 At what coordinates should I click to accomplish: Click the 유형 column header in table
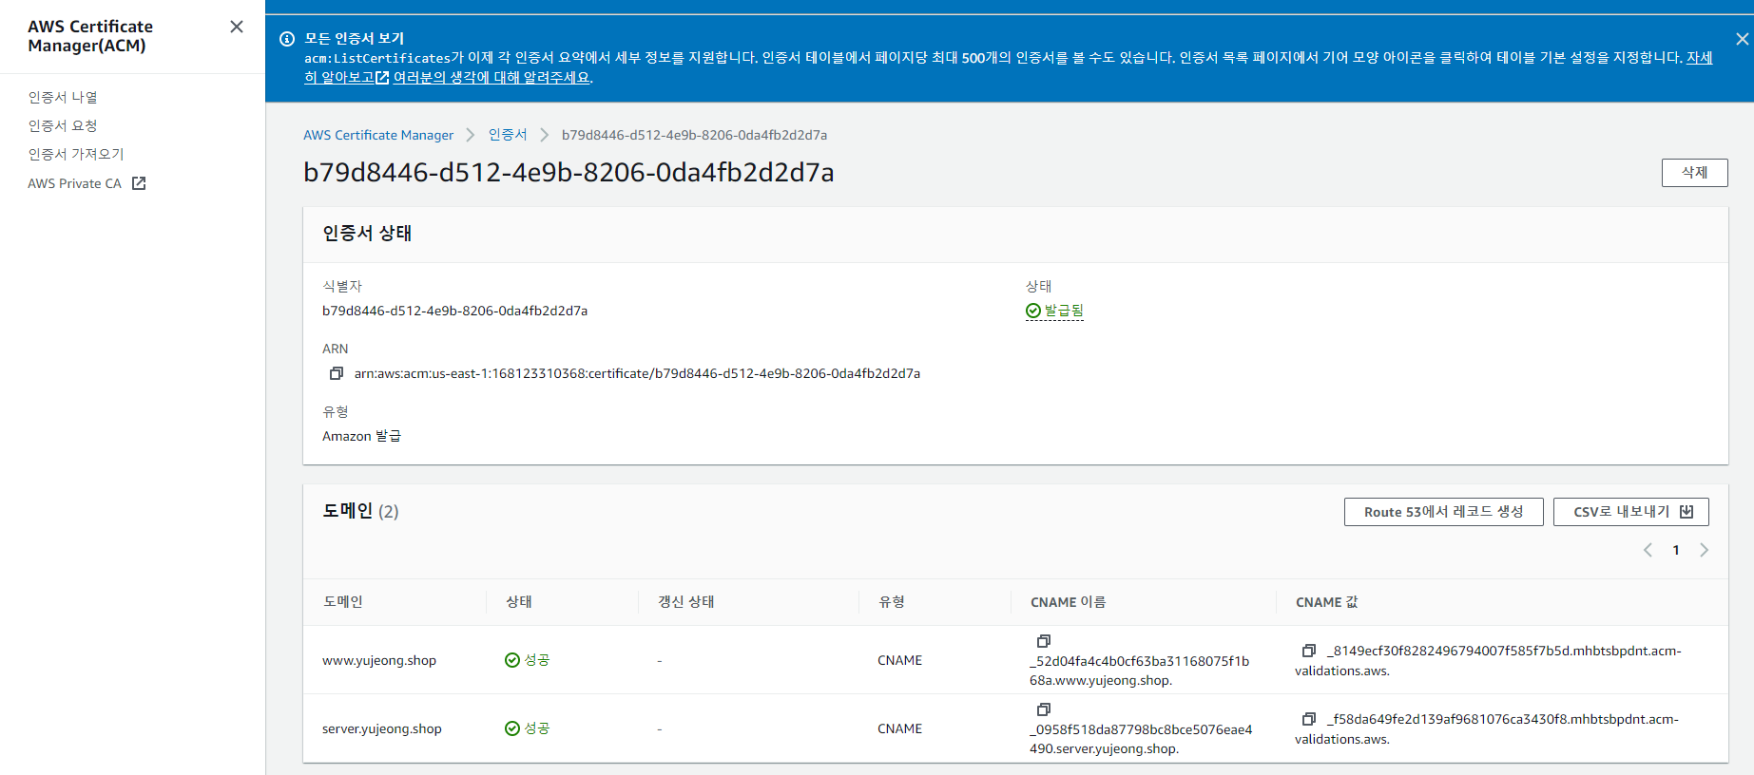point(892,602)
